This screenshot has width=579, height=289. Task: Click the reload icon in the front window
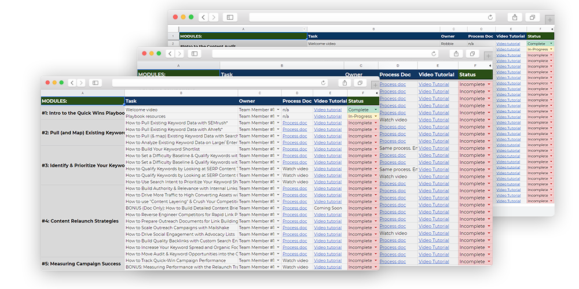(323, 83)
